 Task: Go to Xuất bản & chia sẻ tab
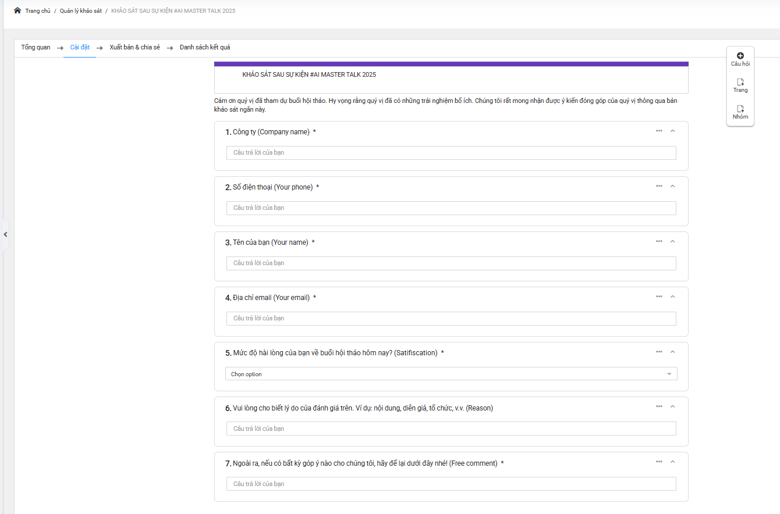134,47
